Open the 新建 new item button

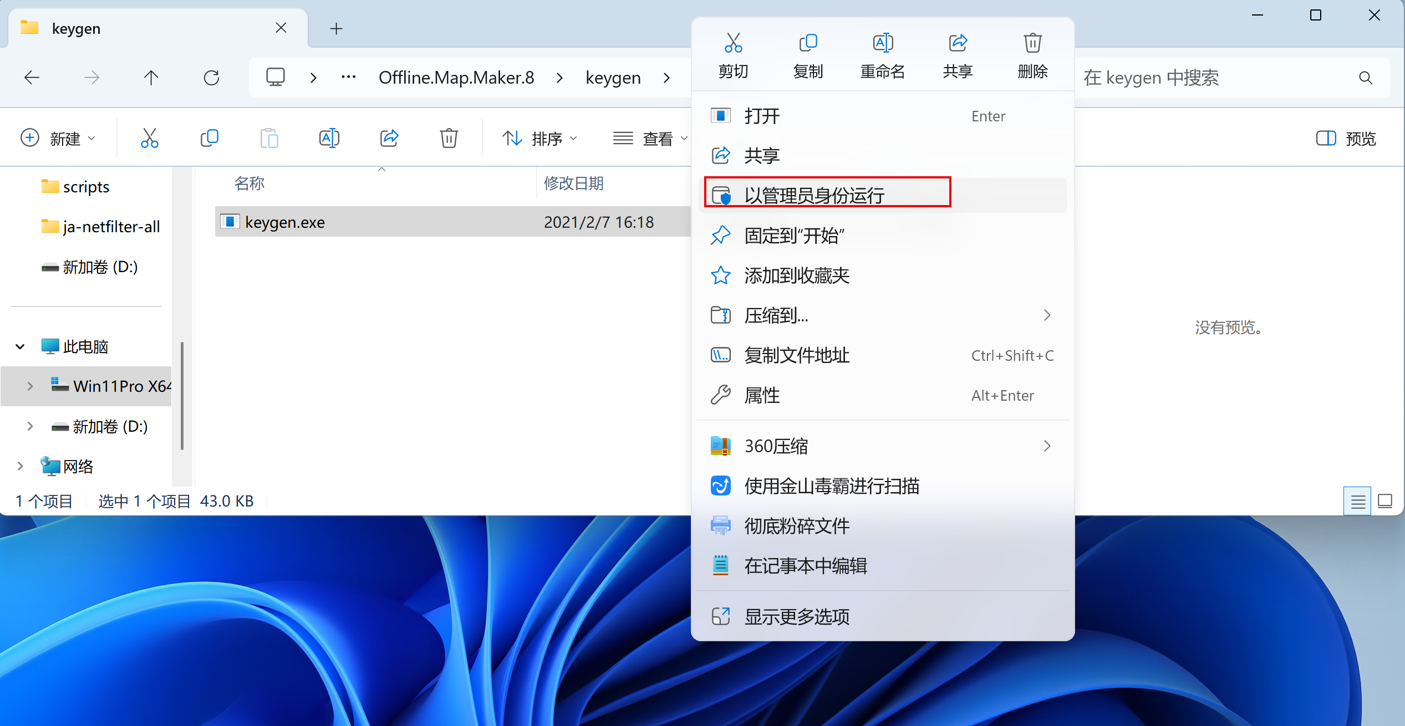[x=58, y=138]
